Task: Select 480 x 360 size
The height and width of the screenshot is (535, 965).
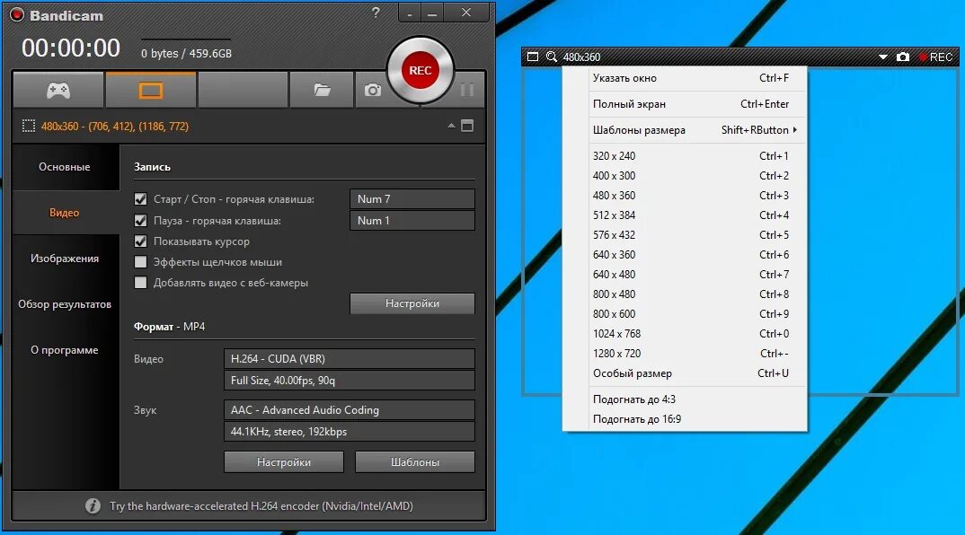Action: (x=685, y=195)
